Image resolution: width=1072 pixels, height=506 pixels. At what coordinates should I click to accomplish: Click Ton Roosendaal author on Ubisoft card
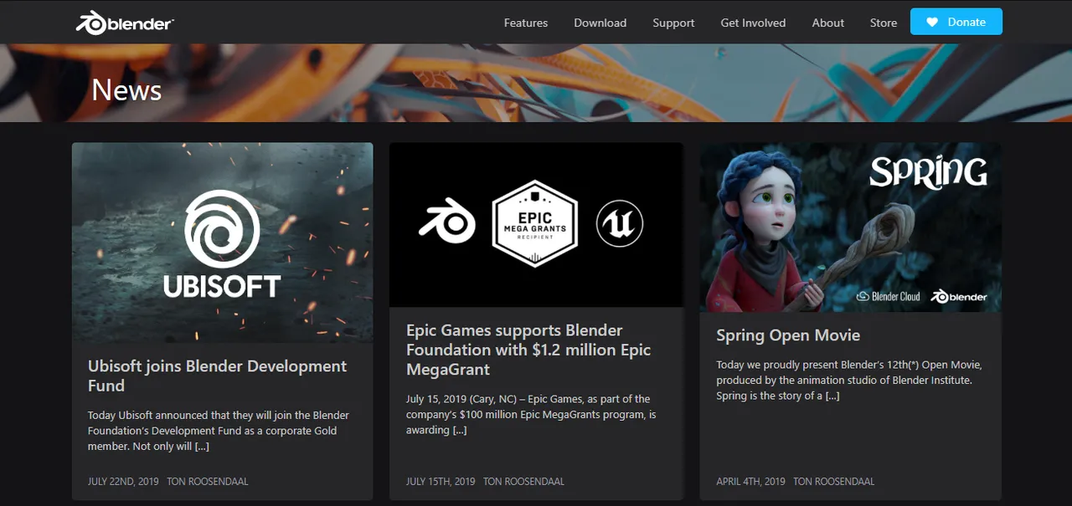coord(208,482)
